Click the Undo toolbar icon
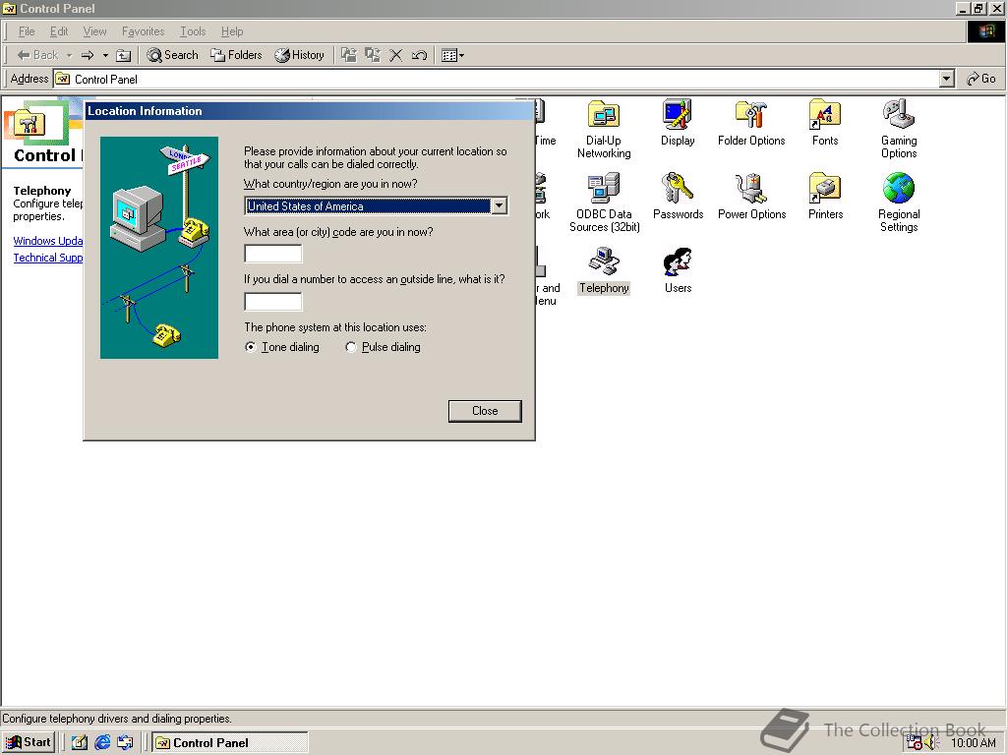Screen dimensions: 1007x755 pos(419,55)
